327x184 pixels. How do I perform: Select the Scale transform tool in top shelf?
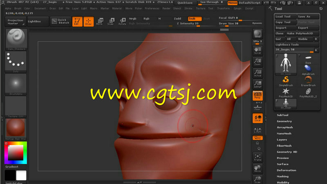click(110, 22)
